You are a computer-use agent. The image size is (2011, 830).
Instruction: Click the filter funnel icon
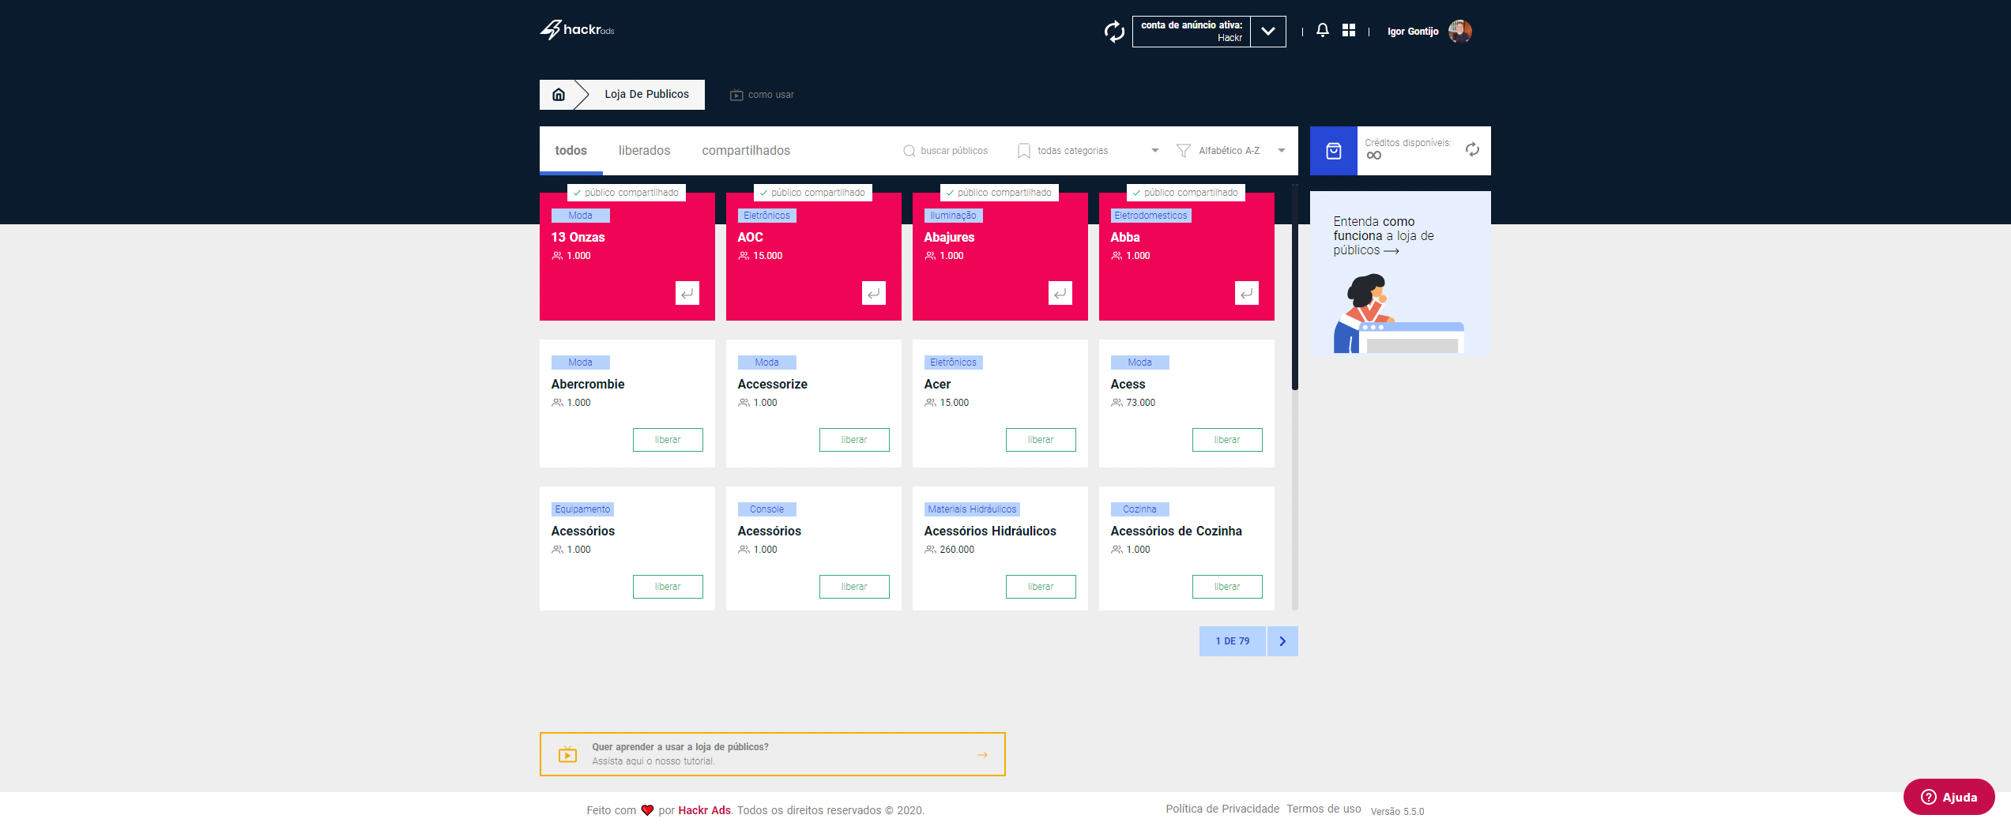[x=1183, y=151]
